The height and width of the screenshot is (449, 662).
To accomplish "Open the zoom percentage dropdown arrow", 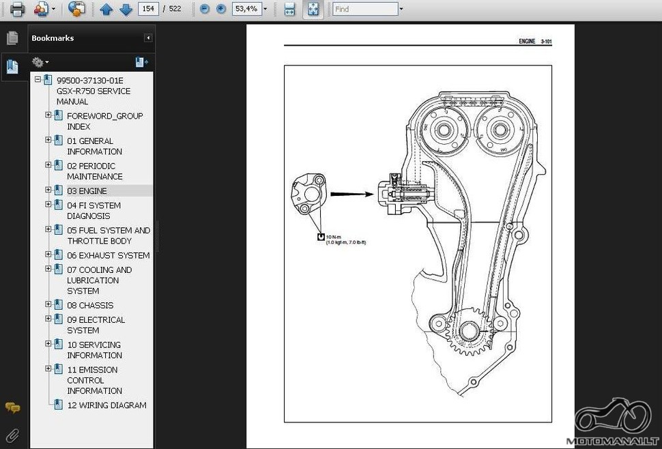I will [265, 9].
